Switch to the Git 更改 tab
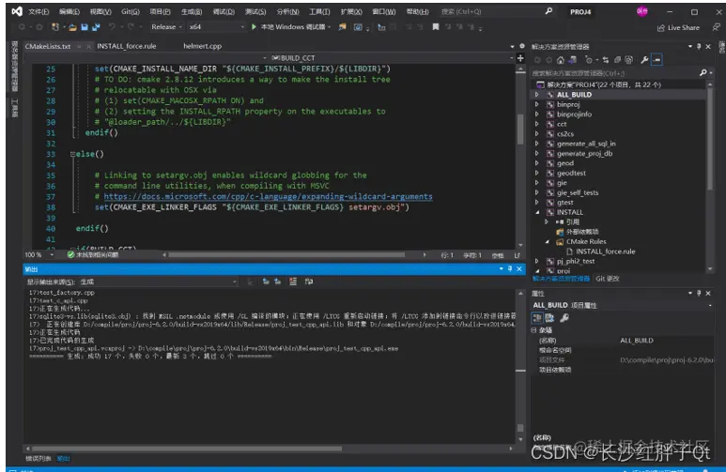This screenshot has width=726, height=472. pos(607,279)
